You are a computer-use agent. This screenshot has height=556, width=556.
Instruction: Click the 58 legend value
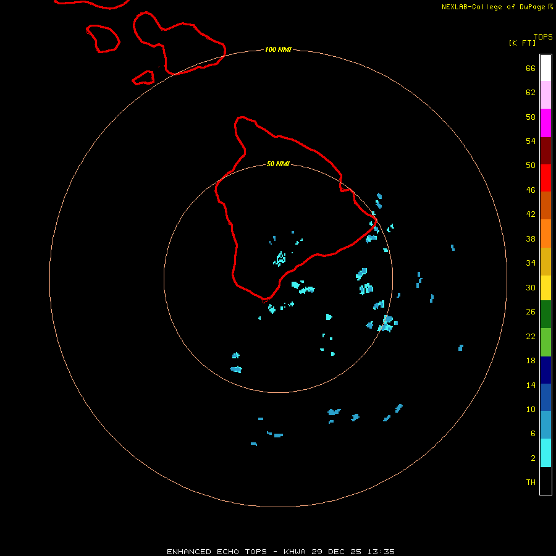click(x=531, y=117)
